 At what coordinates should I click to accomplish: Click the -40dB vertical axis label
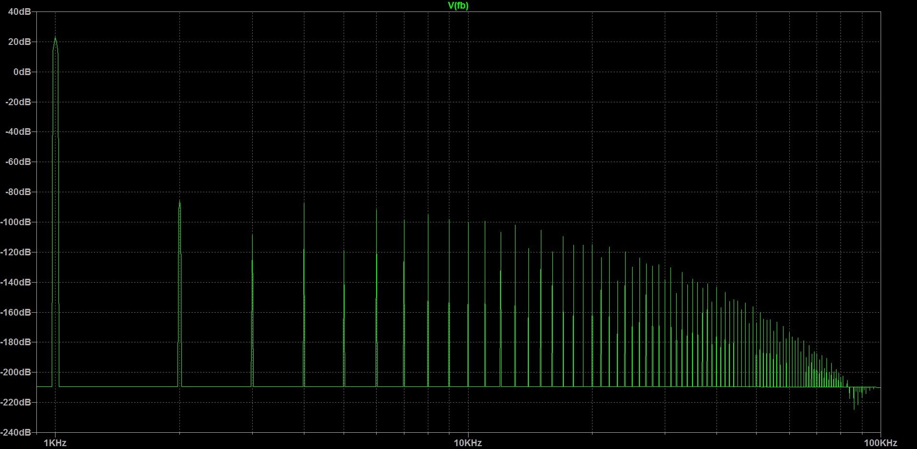(x=18, y=132)
